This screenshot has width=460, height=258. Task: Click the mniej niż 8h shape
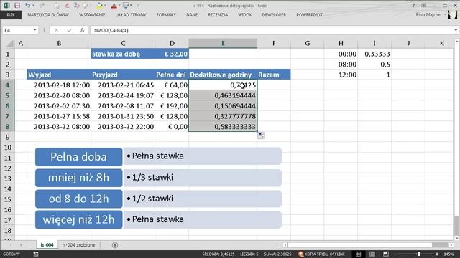point(78,178)
